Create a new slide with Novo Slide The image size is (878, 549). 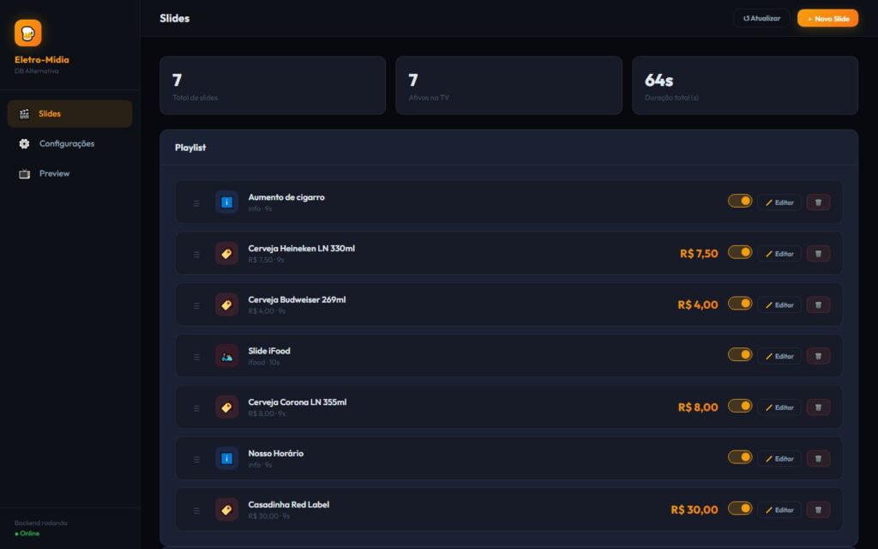pos(827,19)
